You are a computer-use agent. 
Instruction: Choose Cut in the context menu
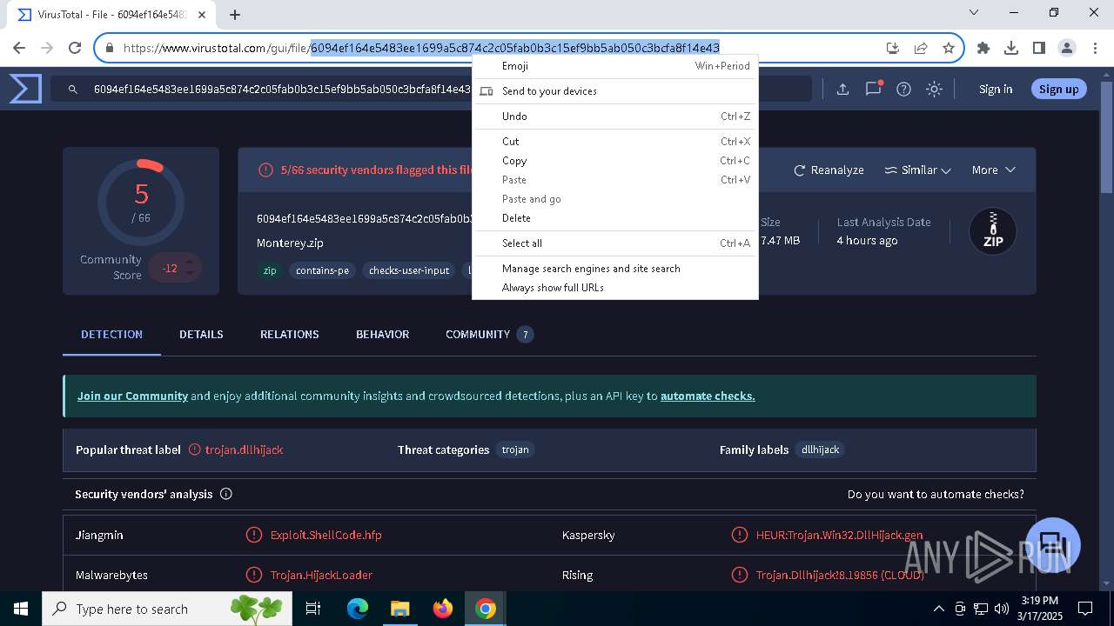615,141
